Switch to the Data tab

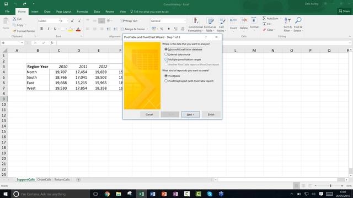coord(97,12)
